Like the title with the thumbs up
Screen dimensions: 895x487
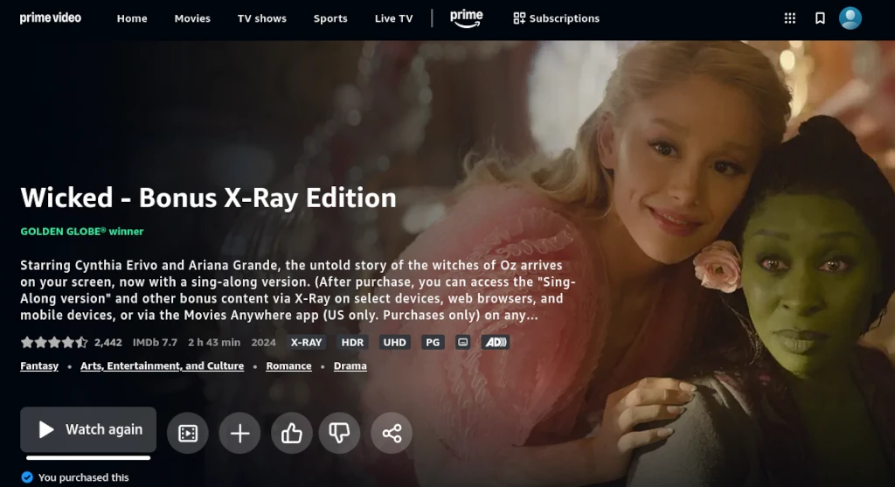(292, 434)
